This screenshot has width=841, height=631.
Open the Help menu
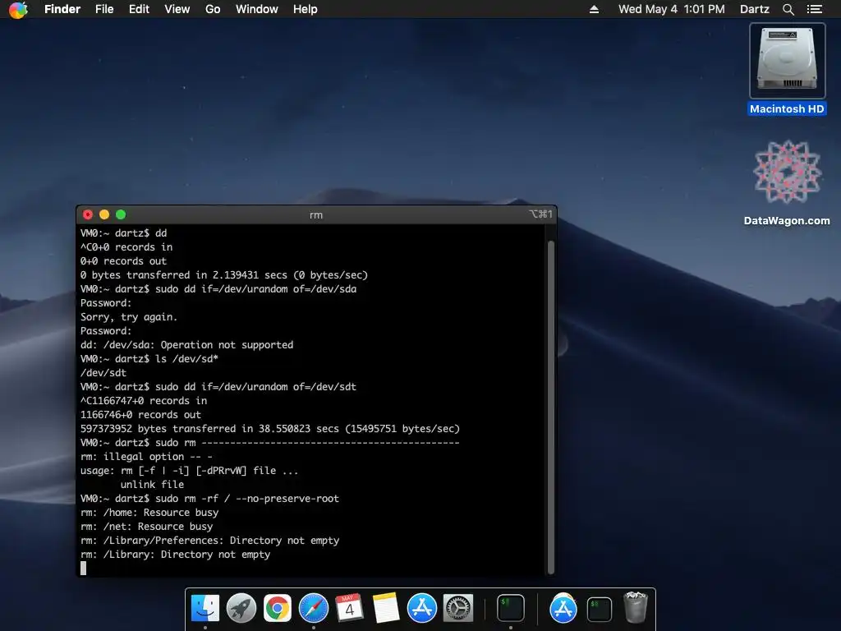306,9
